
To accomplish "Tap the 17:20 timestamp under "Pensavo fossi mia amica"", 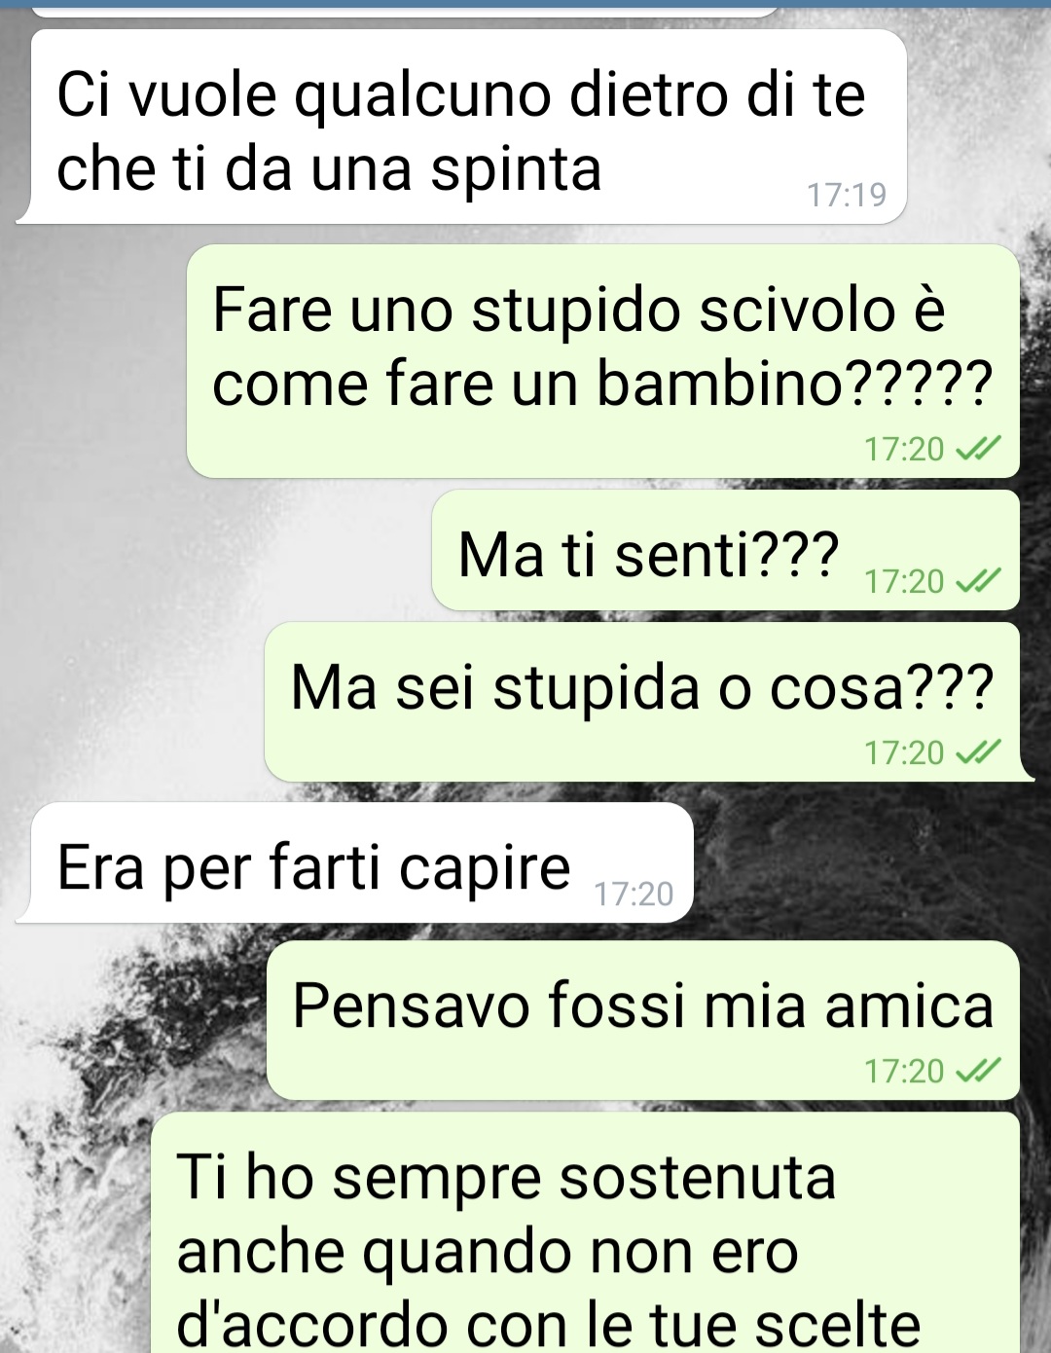I will [904, 1071].
